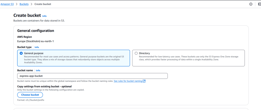Click the Choose bucket button
The width and height of the screenshot is (261, 110).
(30, 95)
